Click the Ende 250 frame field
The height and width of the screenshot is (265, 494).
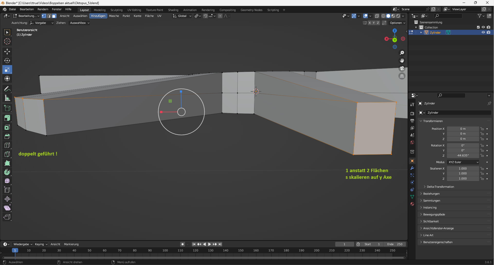tap(395, 244)
